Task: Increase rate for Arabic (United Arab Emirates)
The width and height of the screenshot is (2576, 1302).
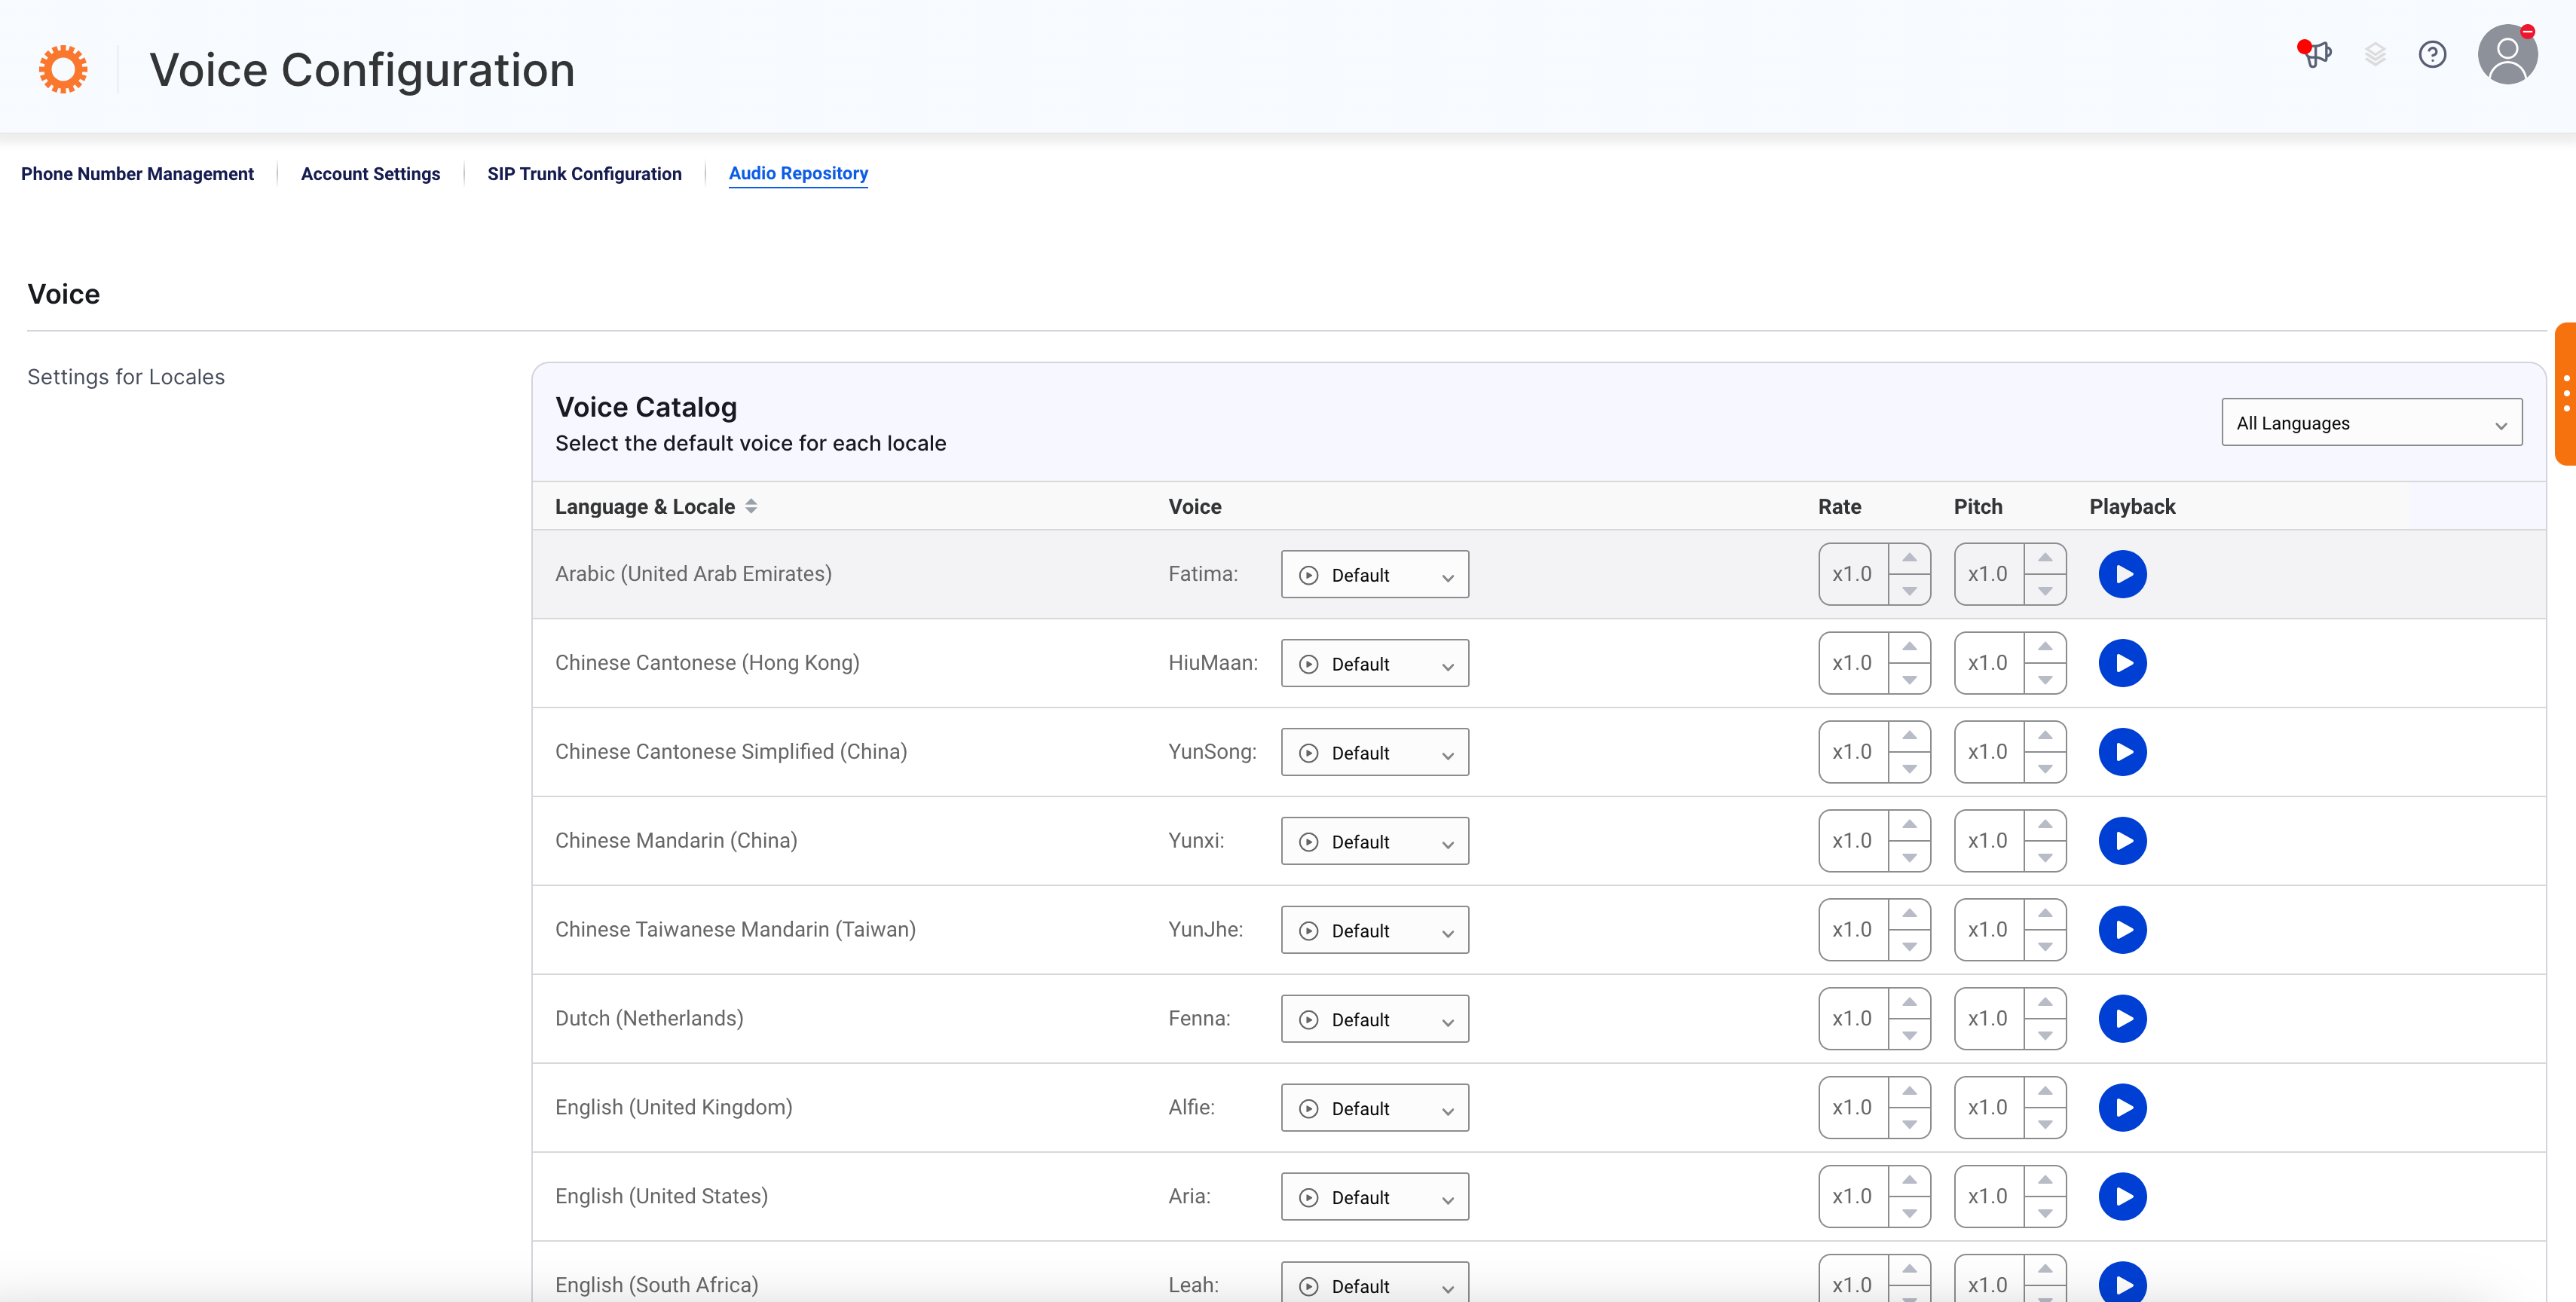Action: (1909, 558)
